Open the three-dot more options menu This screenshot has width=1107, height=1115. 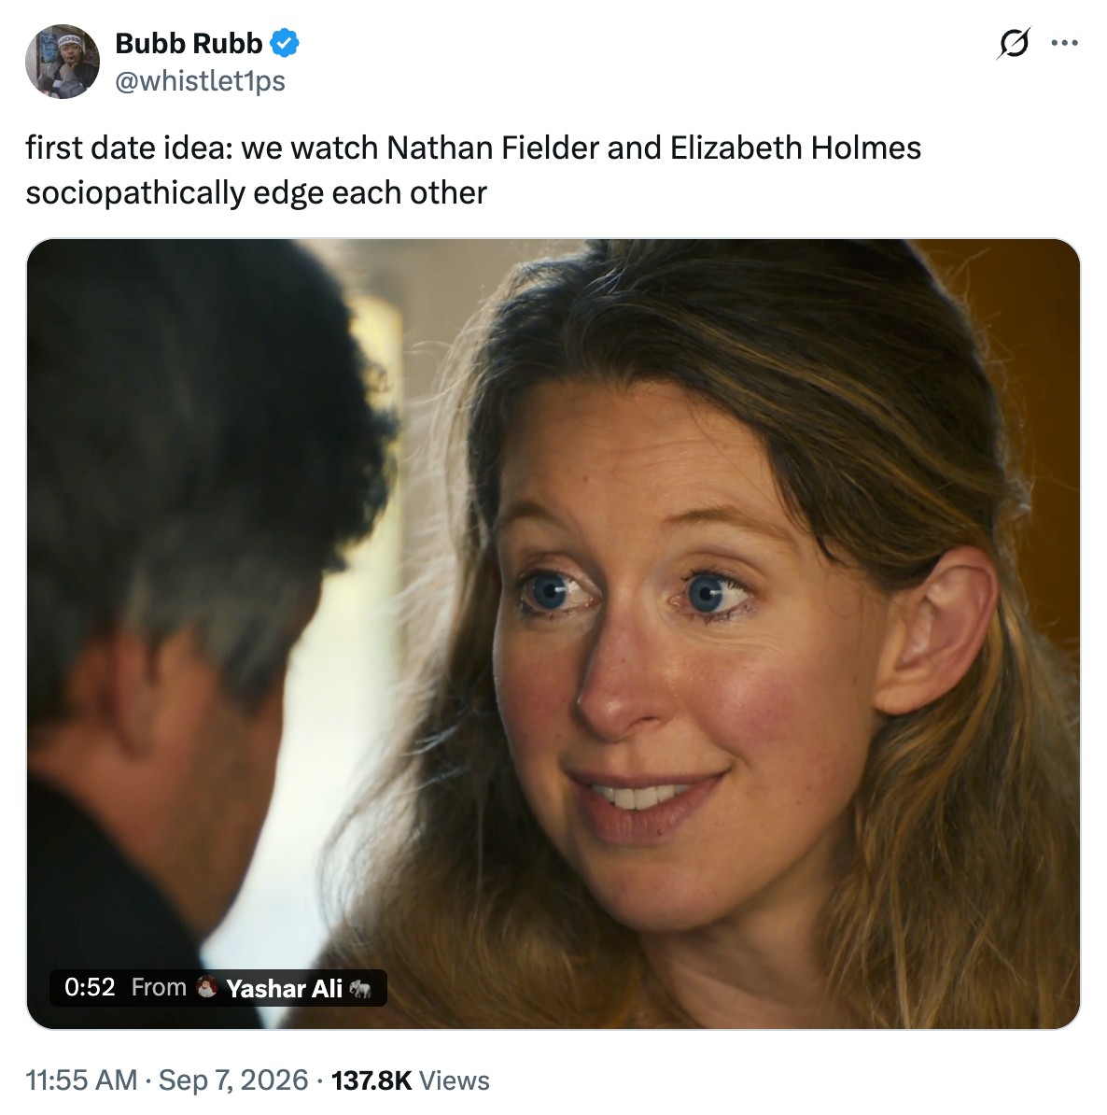click(x=1064, y=43)
